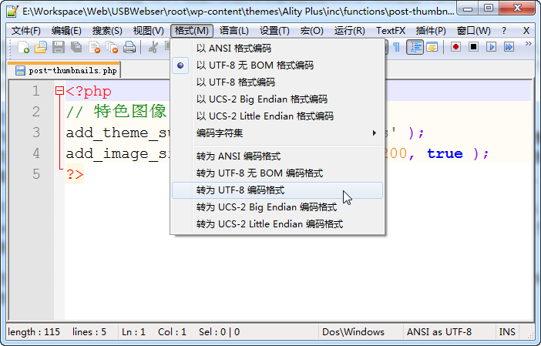Click the Cut scissors toolbar icon
This screenshot has height=346, width=541.
click(153, 48)
